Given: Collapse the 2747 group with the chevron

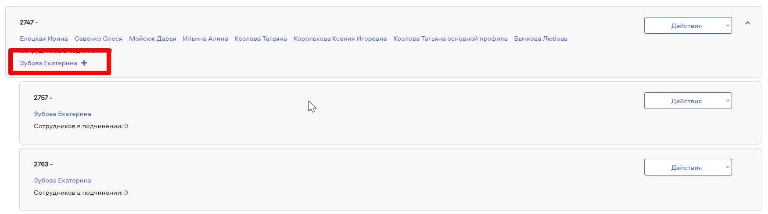Looking at the screenshot, I should pos(747,23).
